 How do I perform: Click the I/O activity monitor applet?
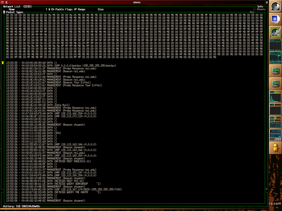click(x=275, y=109)
